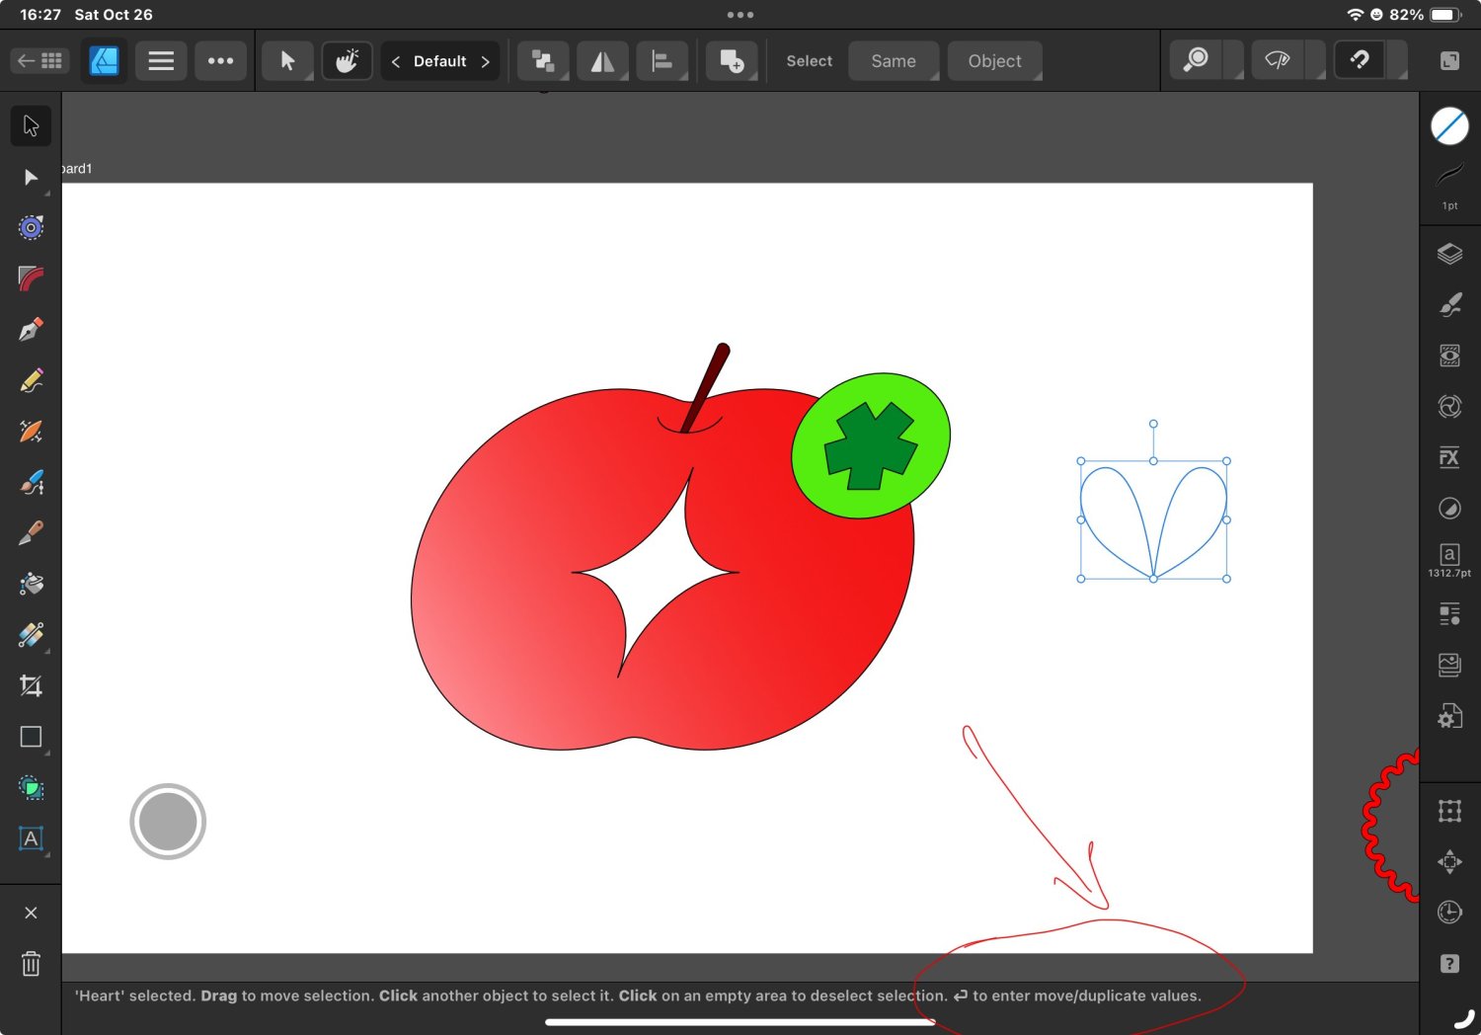Open the Navigator studio panel
Screen dimensions: 1481x1035
(x=1449, y=862)
